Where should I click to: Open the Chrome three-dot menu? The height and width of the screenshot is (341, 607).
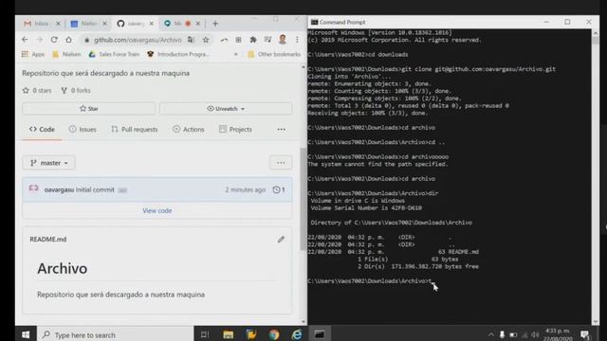point(297,40)
